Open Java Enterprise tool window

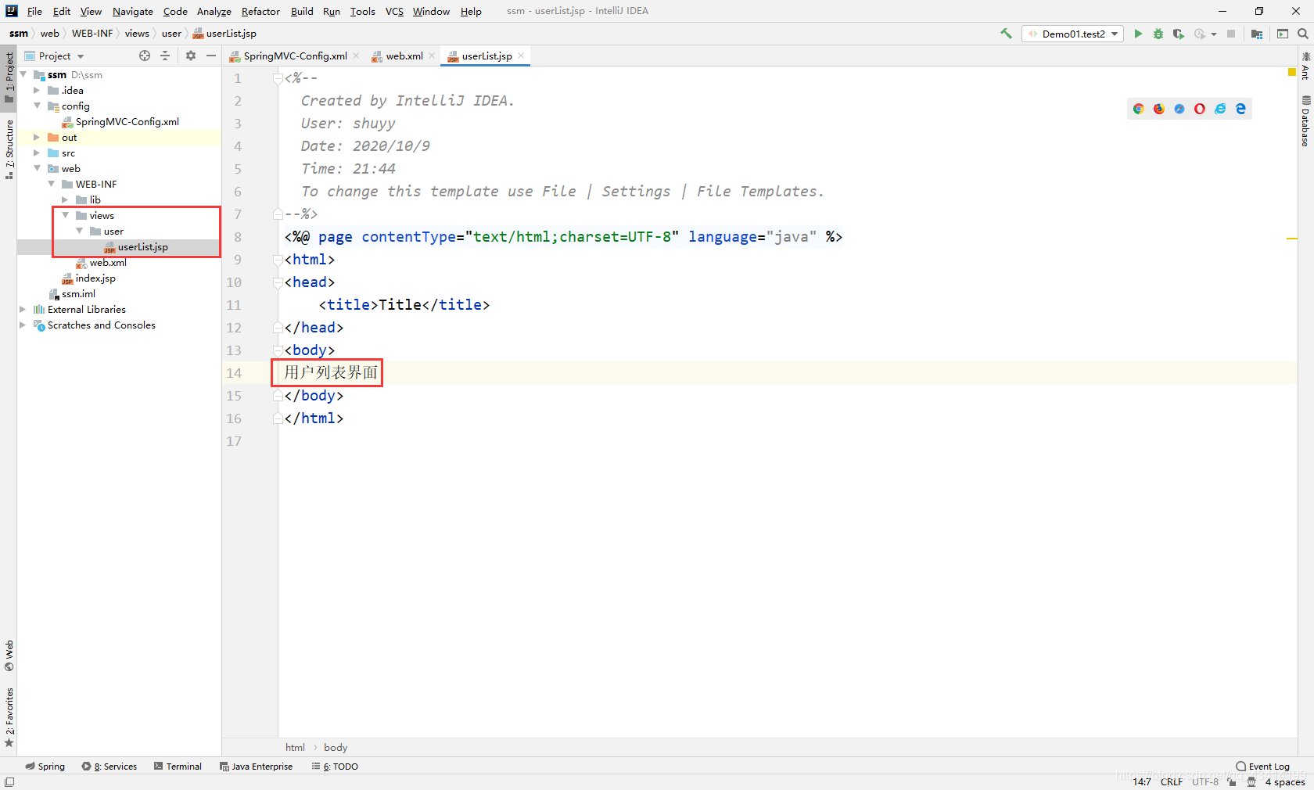256,767
